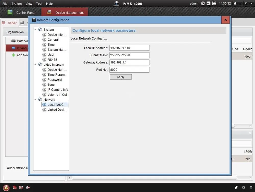The height and width of the screenshot is (192, 255).
Task: Open the View menu
Action: 29,4
